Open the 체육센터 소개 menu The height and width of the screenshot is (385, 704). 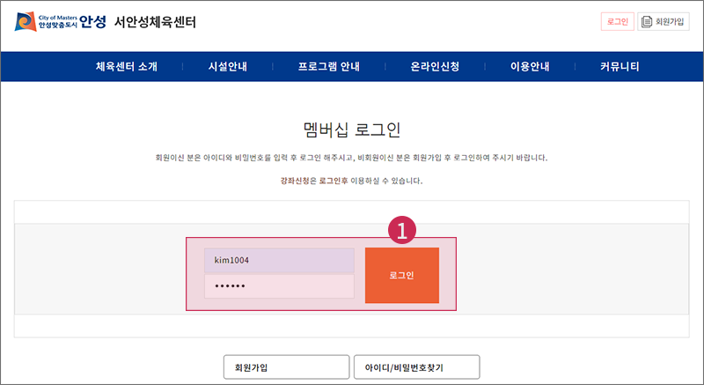click(127, 66)
